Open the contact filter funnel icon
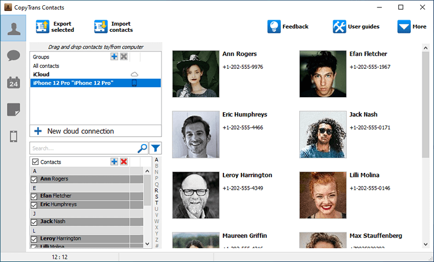This screenshot has width=434, height=262. (155, 148)
